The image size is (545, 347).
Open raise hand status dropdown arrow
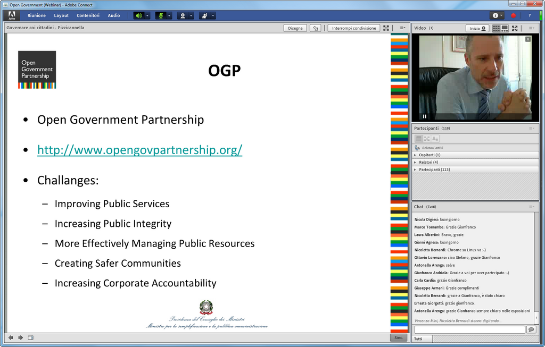click(x=213, y=15)
